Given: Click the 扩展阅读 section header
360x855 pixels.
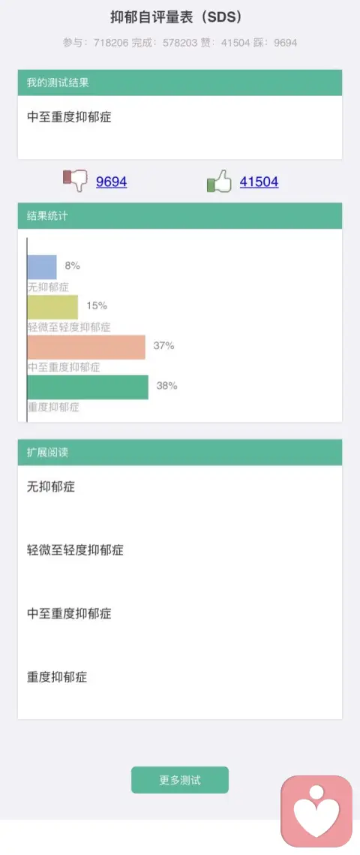Looking at the screenshot, I should 180,453.
